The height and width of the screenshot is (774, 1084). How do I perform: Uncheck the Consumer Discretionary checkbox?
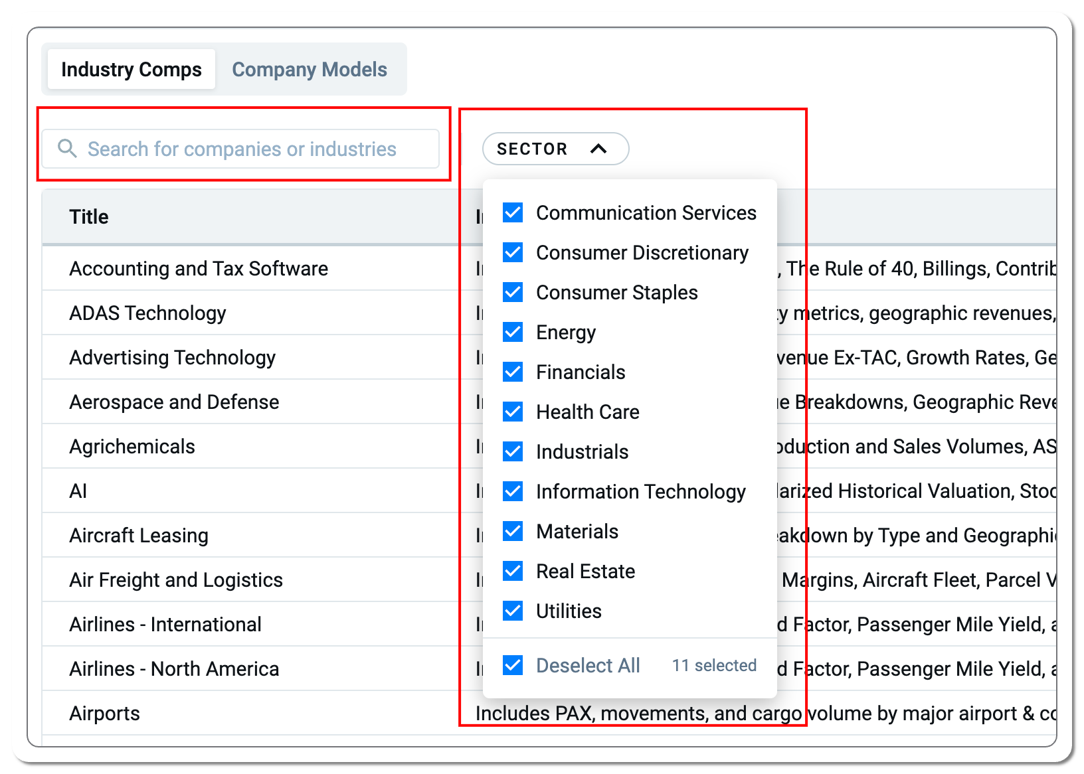513,252
